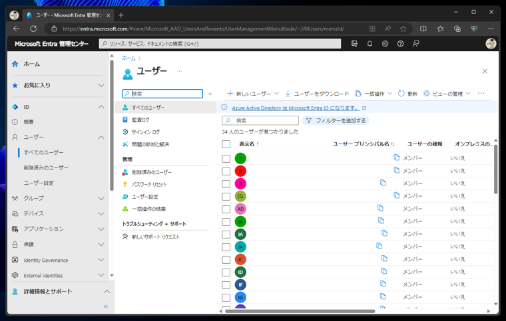506x321 pixels.
Task: Copy principal name of the IF user row
Action: tap(383, 284)
